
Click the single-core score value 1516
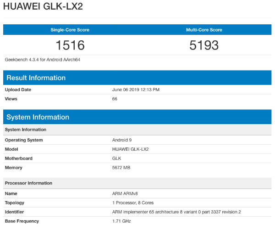coord(70,45)
